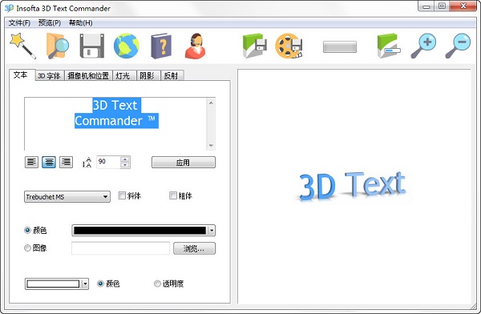
Task: Click the 应用 apply button
Action: pyautogui.click(x=184, y=163)
